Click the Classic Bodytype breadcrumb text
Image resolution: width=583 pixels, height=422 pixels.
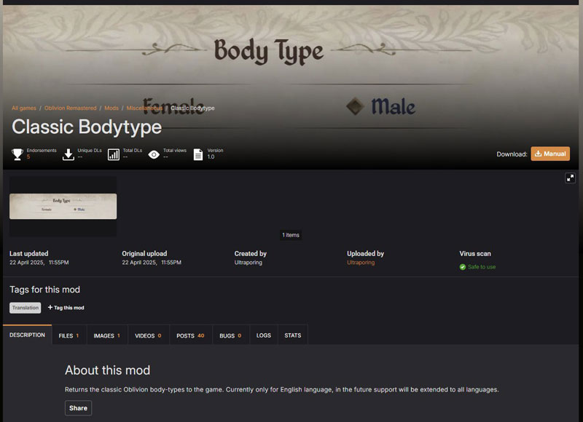pos(192,108)
